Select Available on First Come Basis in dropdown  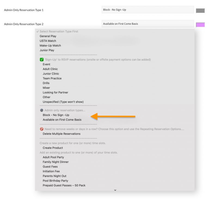62,120
